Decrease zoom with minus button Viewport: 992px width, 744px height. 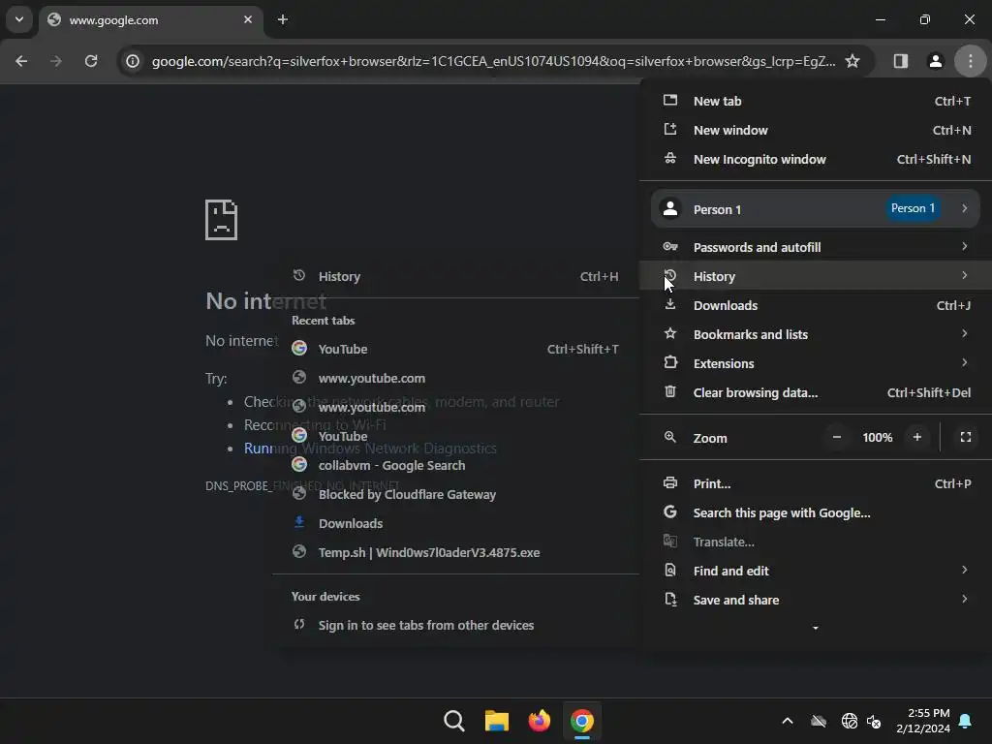coord(836,437)
